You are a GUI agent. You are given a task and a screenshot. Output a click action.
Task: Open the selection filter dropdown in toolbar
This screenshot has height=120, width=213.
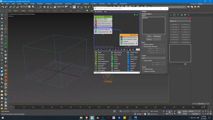24,7
